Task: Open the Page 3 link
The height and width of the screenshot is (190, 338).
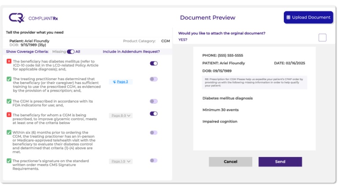Action: (121, 82)
